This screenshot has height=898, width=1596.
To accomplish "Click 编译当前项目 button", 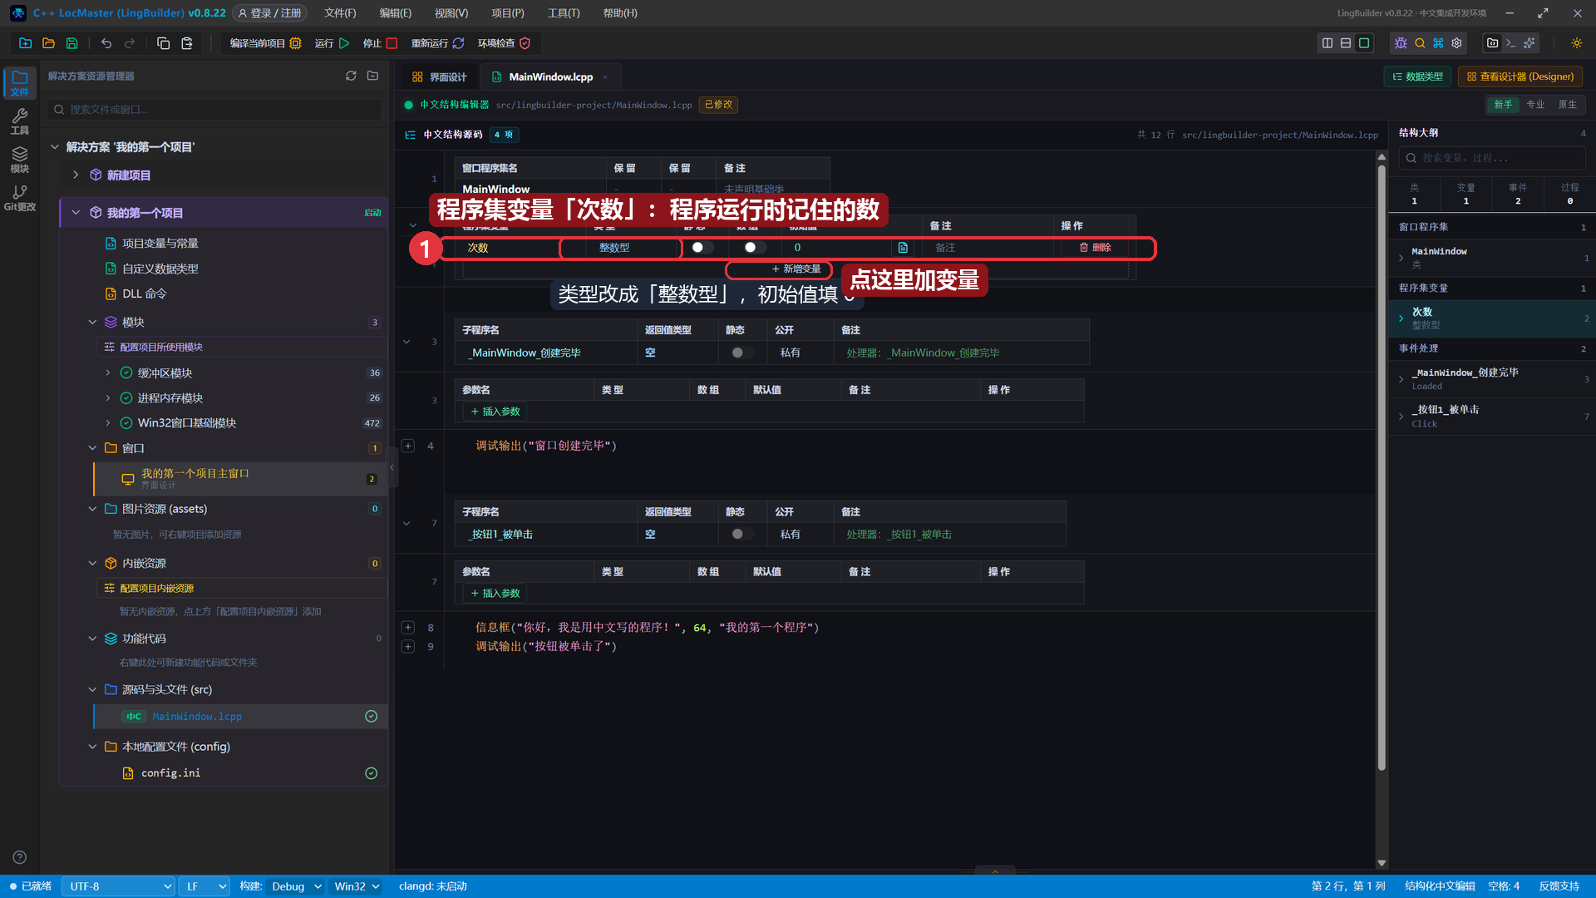I will (x=265, y=43).
